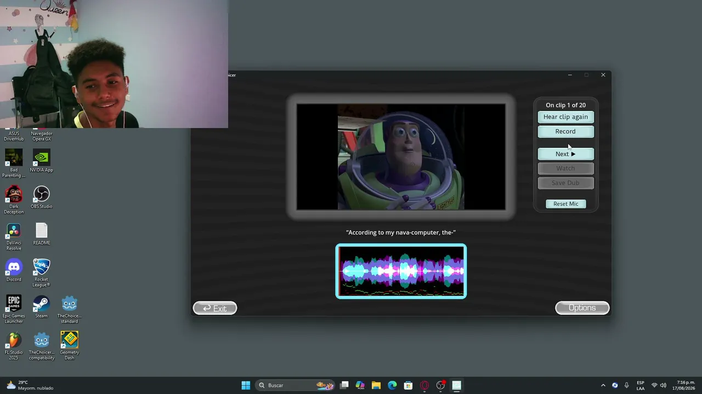Open the Rocket League desktop shortcut

point(42,274)
